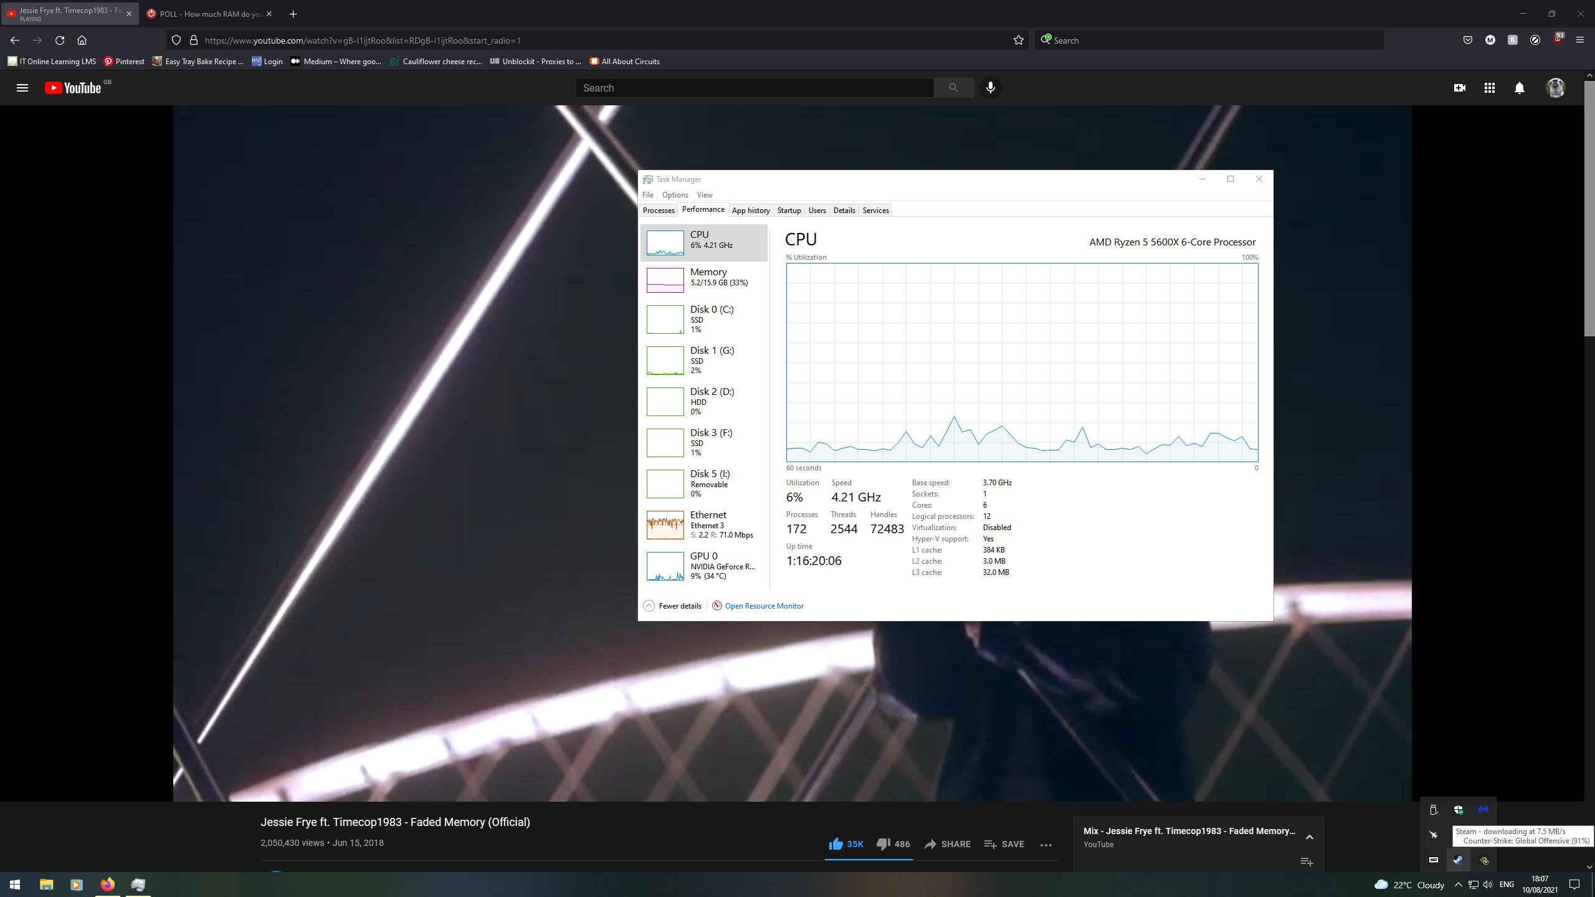The image size is (1595, 897).
Task: Open the Services tab in Task Manager
Action: (875, 211)
